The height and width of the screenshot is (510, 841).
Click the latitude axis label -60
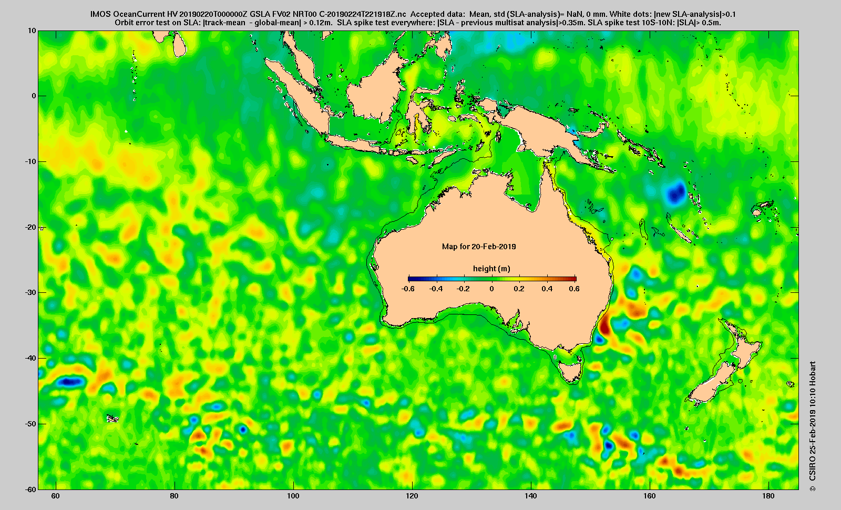[30, 489]
